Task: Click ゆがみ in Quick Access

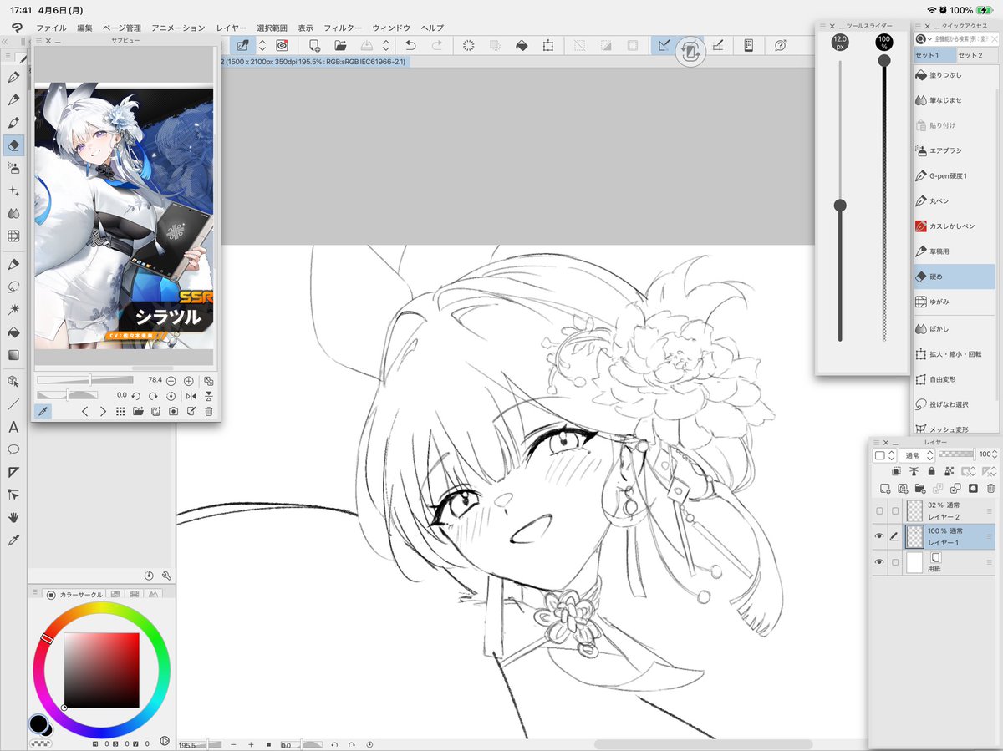Action: click(955, 302)
